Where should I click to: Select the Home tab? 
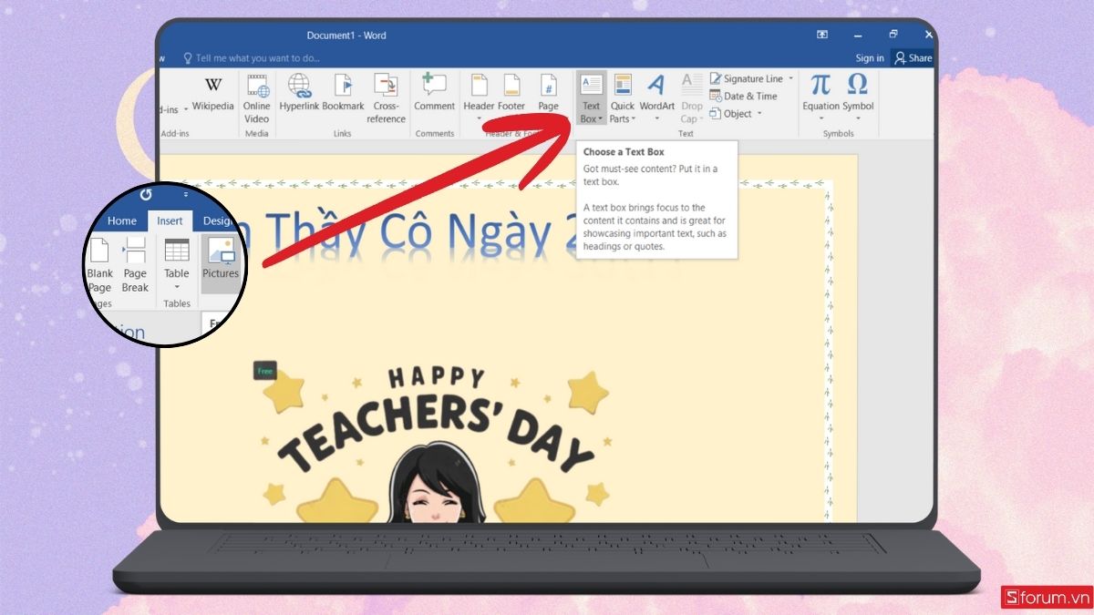[x=122, y=220]
